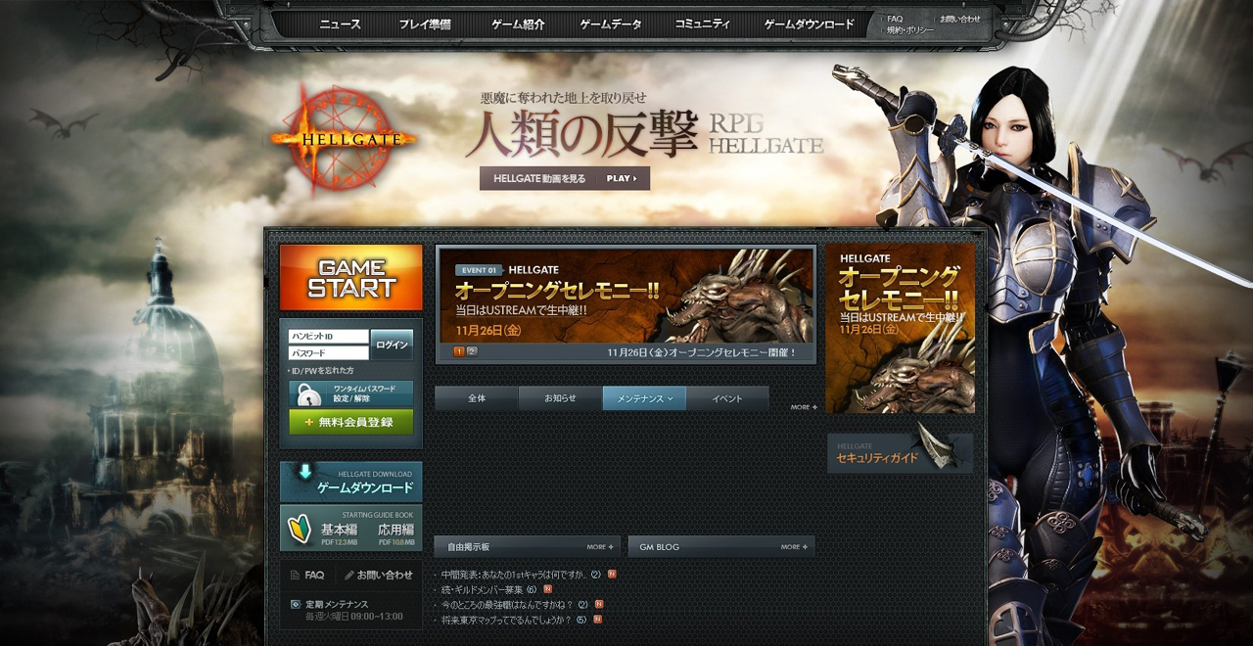Click the game download arrow icon
Viewport: 1253px width, 646px height.
coord(304,472)
